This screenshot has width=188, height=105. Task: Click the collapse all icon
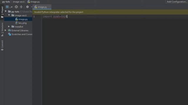21,7
